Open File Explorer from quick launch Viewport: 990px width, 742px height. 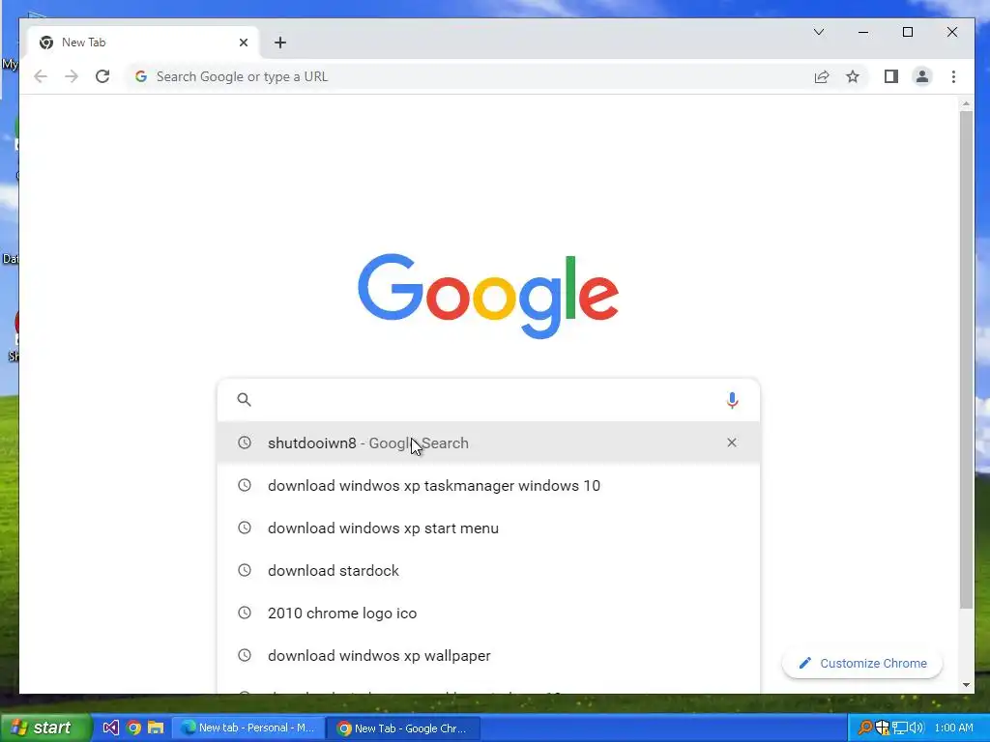(156, 728)
